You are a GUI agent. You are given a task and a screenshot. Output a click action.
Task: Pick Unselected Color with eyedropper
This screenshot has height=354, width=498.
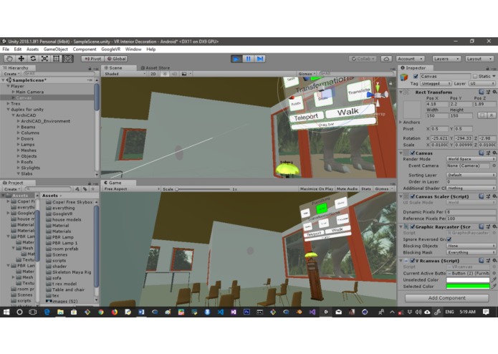(x=494, y=279)
